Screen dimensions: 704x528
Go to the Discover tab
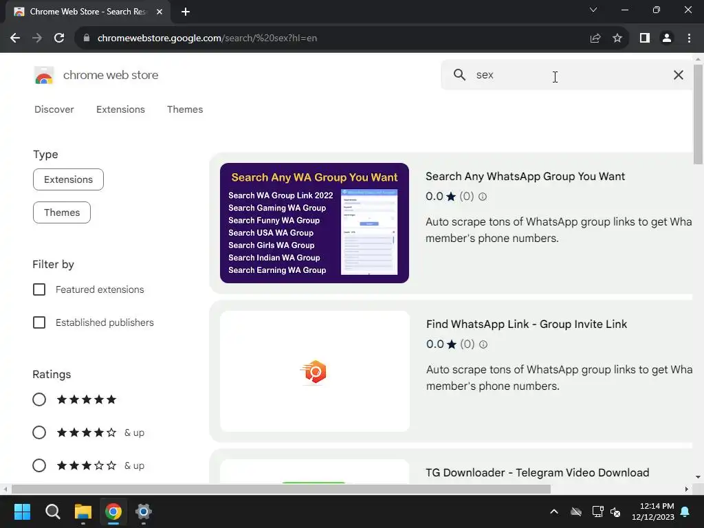click(54, 109)
